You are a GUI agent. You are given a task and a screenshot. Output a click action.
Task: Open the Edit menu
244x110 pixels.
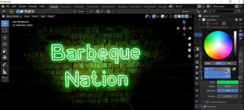tap(14, 6)
